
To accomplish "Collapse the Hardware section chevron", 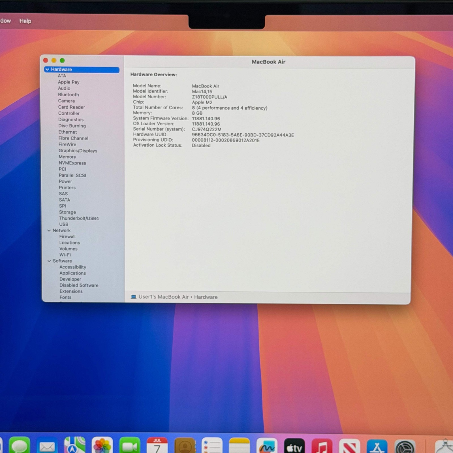I will click(x=47, y=69).
